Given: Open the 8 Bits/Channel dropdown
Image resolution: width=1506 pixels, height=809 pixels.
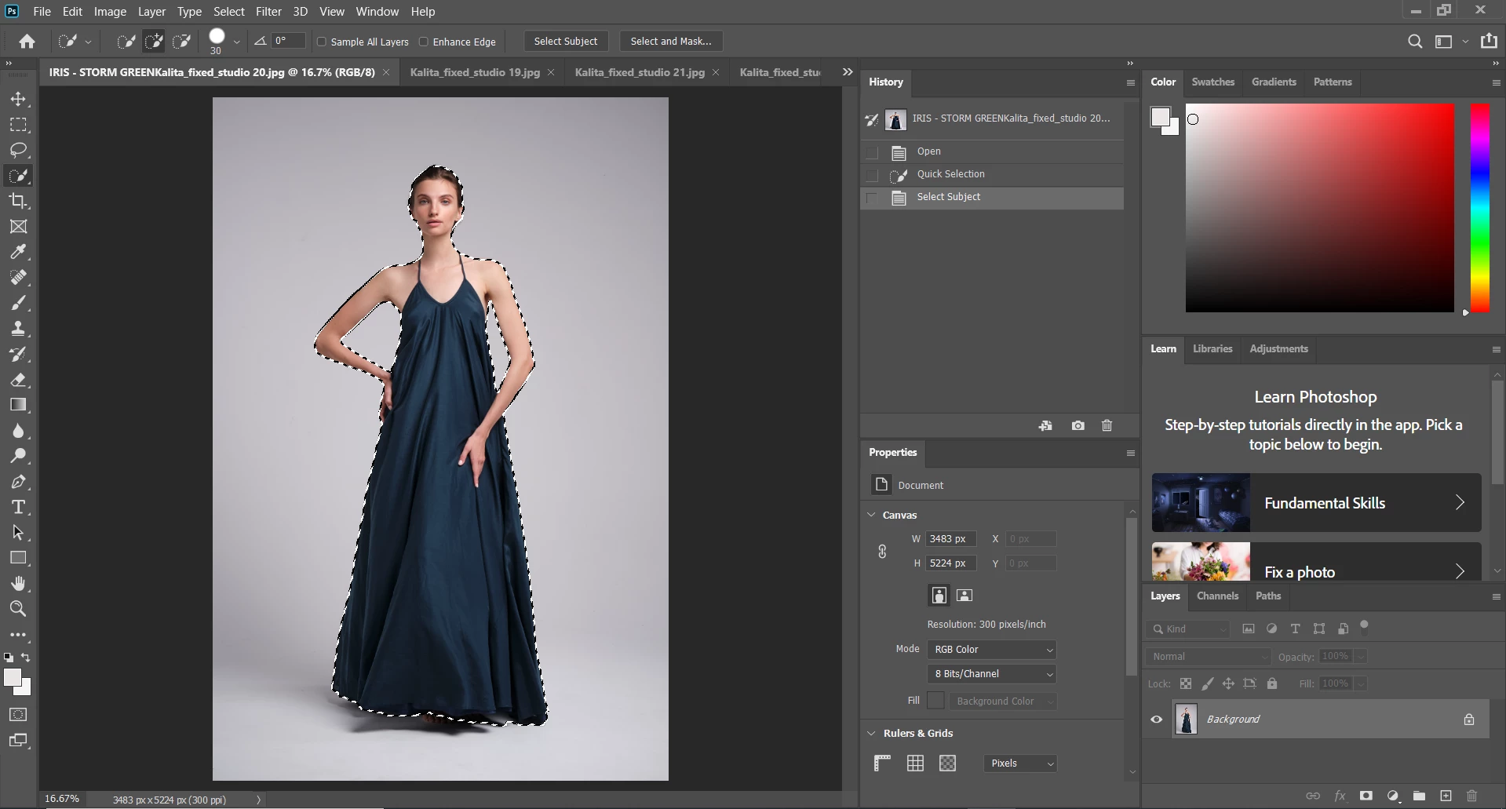Looking at the screenshot, I should coord(992,674).
